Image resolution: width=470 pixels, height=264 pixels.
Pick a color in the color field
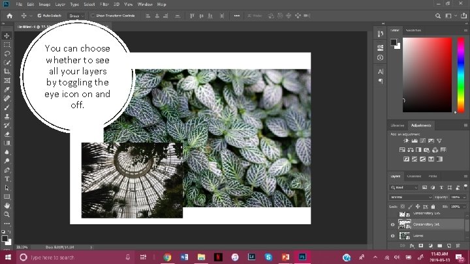tap(427, 75)
